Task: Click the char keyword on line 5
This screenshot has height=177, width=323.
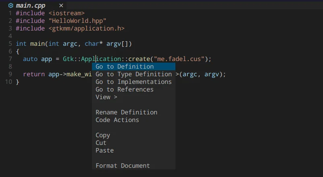Action: pyautogui.click(x=92, y=44)
